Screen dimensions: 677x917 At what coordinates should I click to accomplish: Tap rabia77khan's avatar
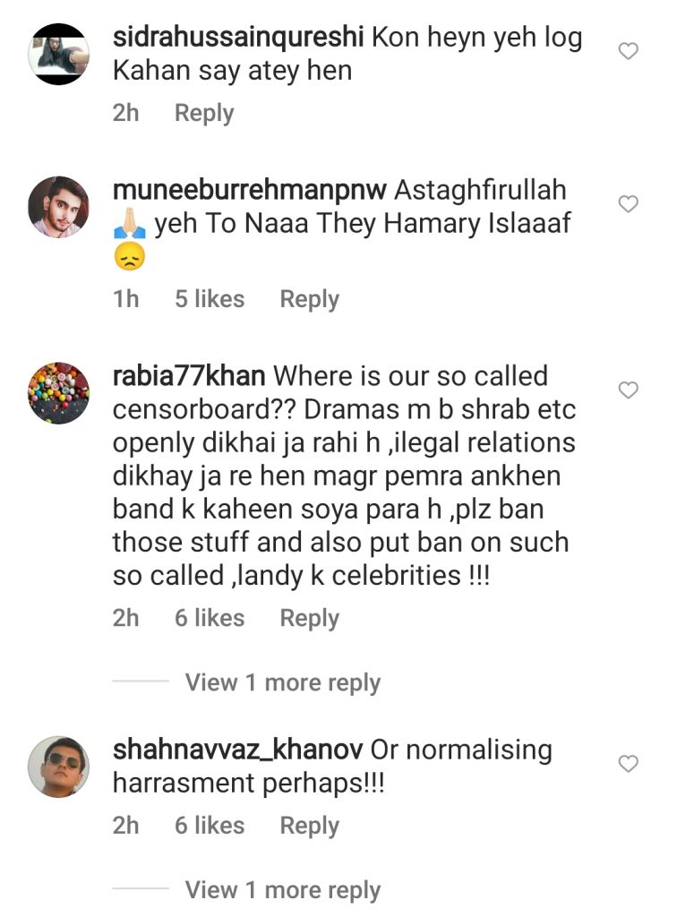point(59,392)
